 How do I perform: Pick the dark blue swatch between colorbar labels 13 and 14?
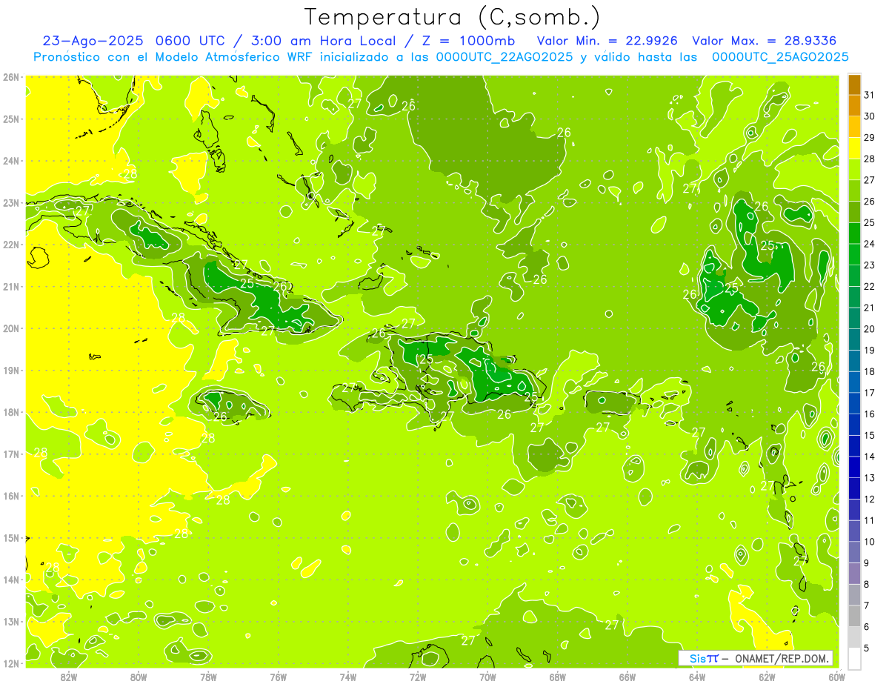tap(854, 467)
